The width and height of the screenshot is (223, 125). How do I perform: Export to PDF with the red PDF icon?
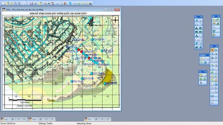click(x=53, y=3)
